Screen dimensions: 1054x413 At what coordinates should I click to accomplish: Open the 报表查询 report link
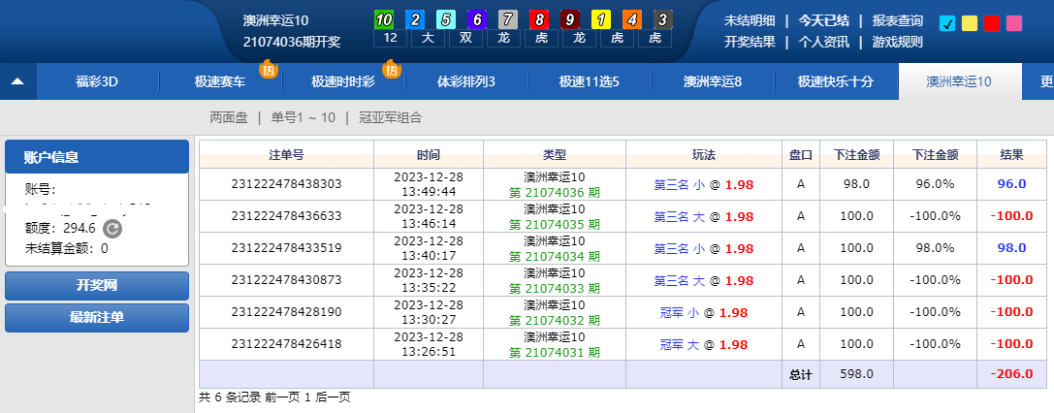point(897,20)
